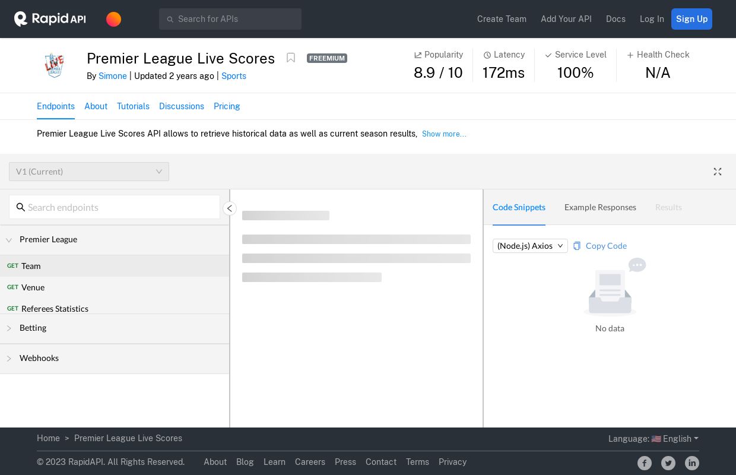This screenshot has width=736, height=475.
Task: Collapse the endpoints panel with arrow button
Action: [230, 208]
